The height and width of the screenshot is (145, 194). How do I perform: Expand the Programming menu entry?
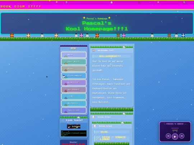[x=74, y=76]
